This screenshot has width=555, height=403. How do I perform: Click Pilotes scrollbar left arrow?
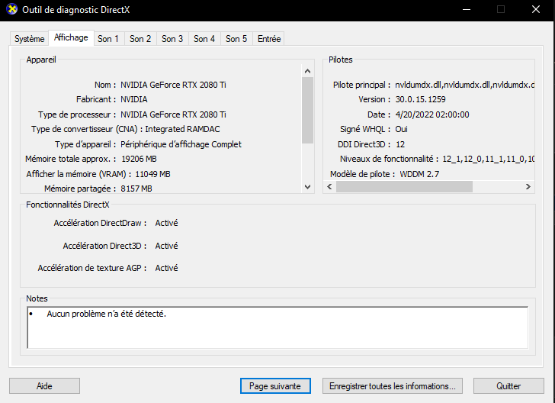(329, 187)
